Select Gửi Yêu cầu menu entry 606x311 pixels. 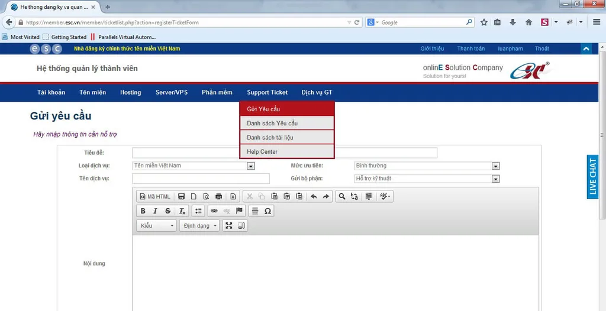click(x=287, y=109)
